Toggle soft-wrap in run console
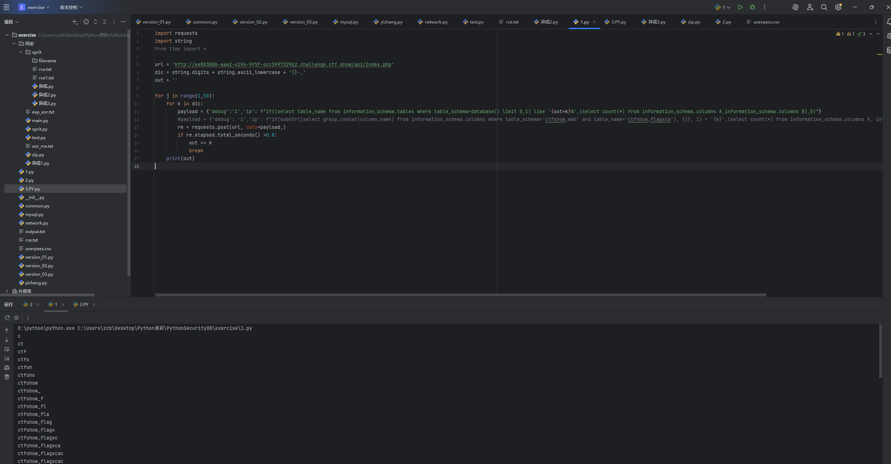The image size is (891, 464). tap(7, 349)
